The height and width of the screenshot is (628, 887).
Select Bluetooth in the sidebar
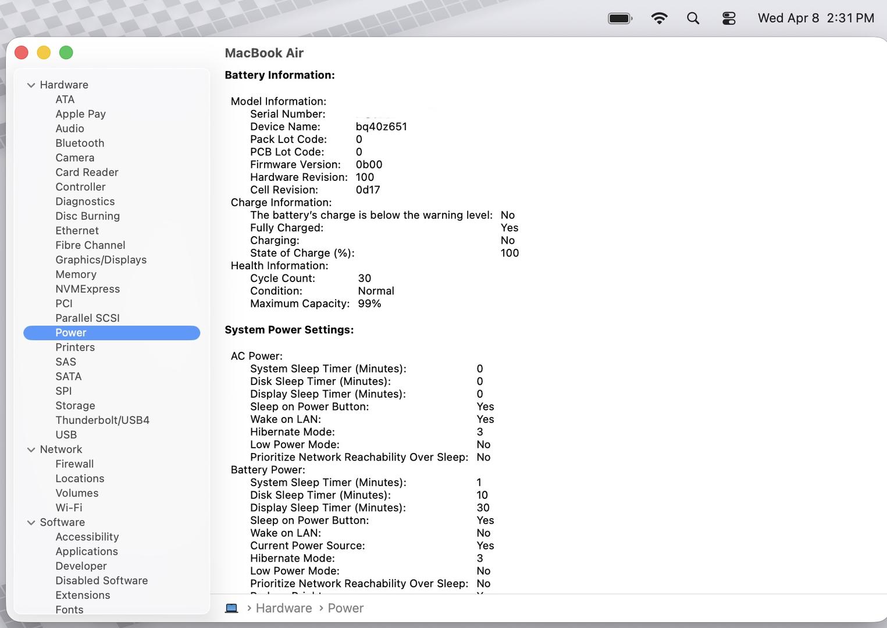pos(80,143)
